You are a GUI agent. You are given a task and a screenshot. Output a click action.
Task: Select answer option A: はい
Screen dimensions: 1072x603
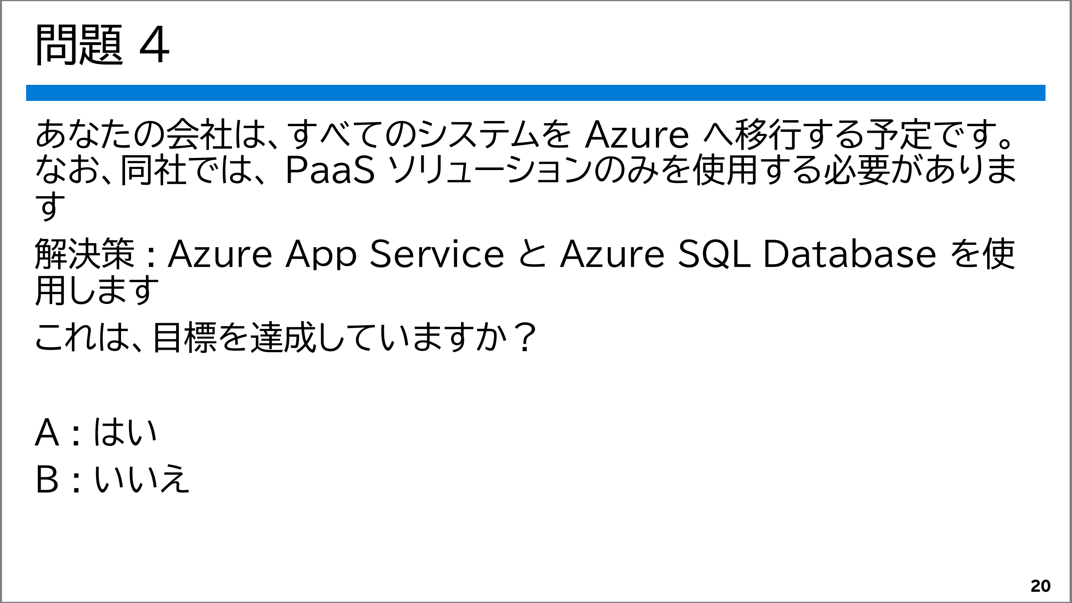click(96, 433)
